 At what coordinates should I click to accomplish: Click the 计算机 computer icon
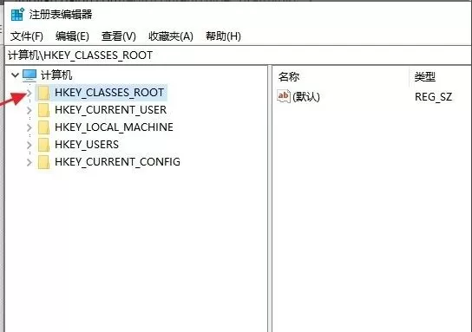click(29, 75)
